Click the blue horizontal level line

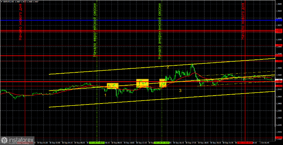(x=137, y=20)
